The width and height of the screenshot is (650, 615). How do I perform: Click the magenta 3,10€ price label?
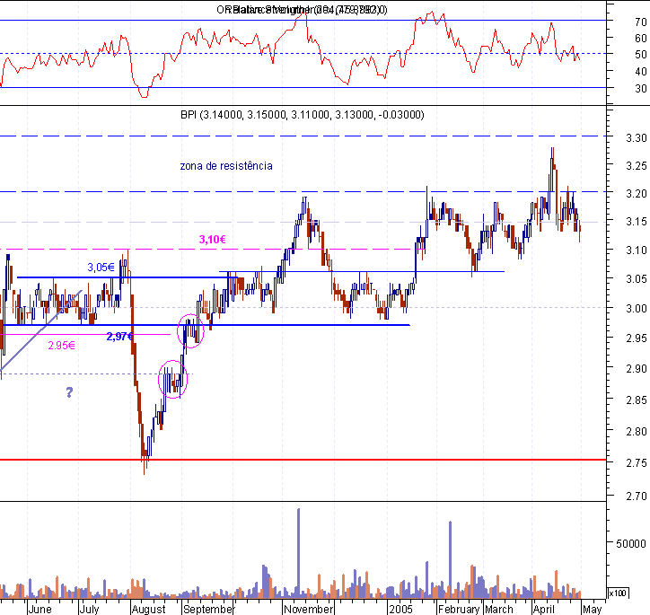point(212,239)
